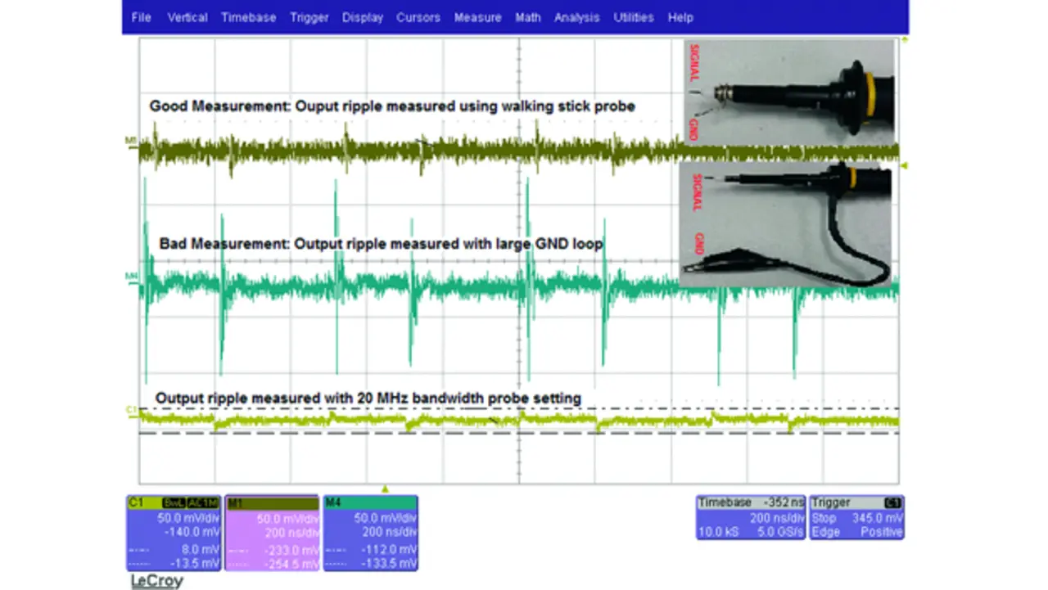Click the M1 trace label marker

131,141
